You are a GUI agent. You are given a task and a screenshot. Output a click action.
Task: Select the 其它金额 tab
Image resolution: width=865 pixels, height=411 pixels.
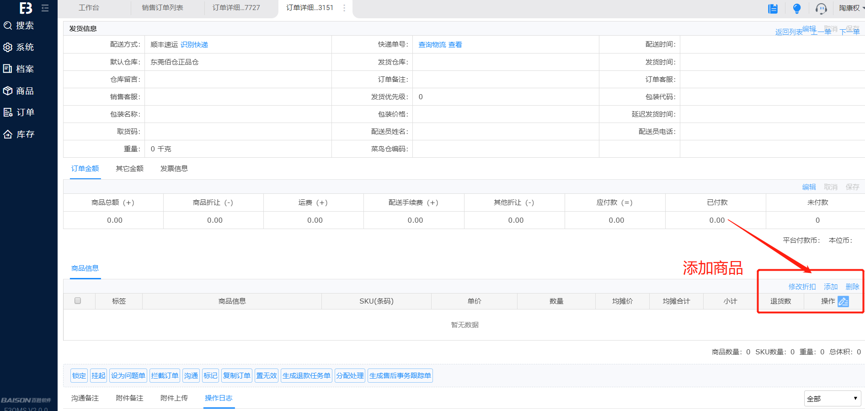(129, 169)
